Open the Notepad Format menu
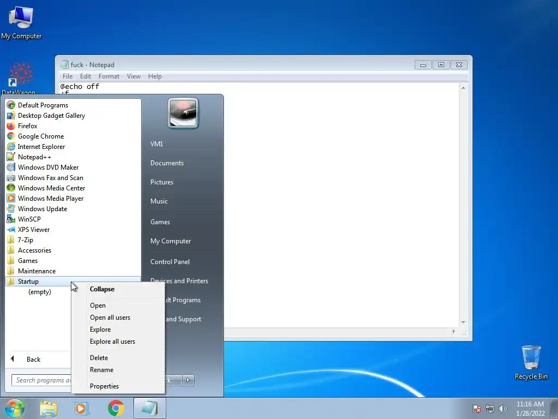Screen dimensions: 558x419 pyautogui.click(x=109, y=76)
